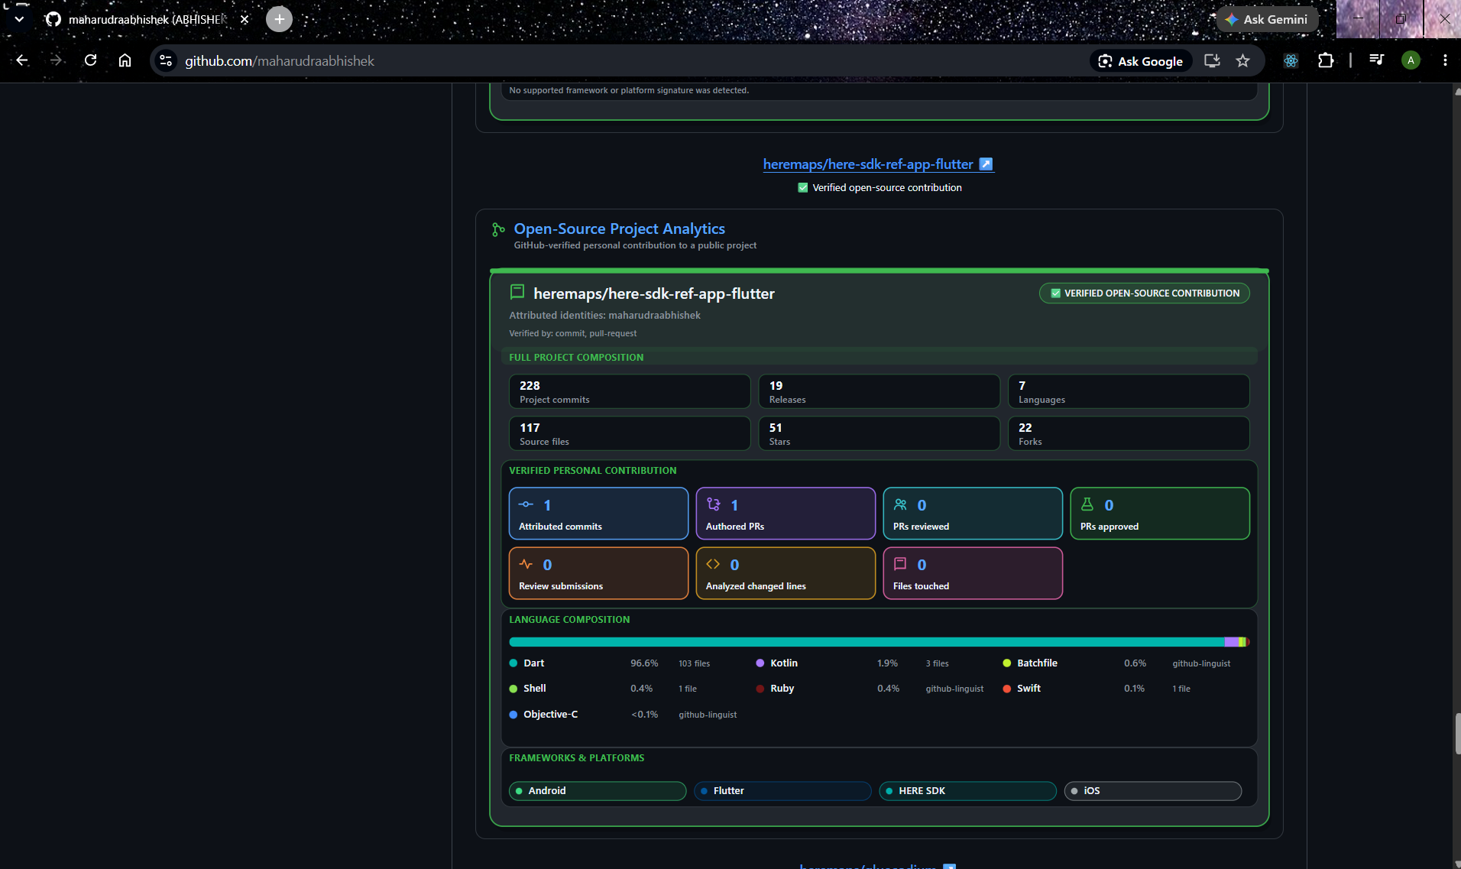Click the Shell language entry
This screenshot has width=1461, height=869.
pyautogui.click(x=535, y=689)
